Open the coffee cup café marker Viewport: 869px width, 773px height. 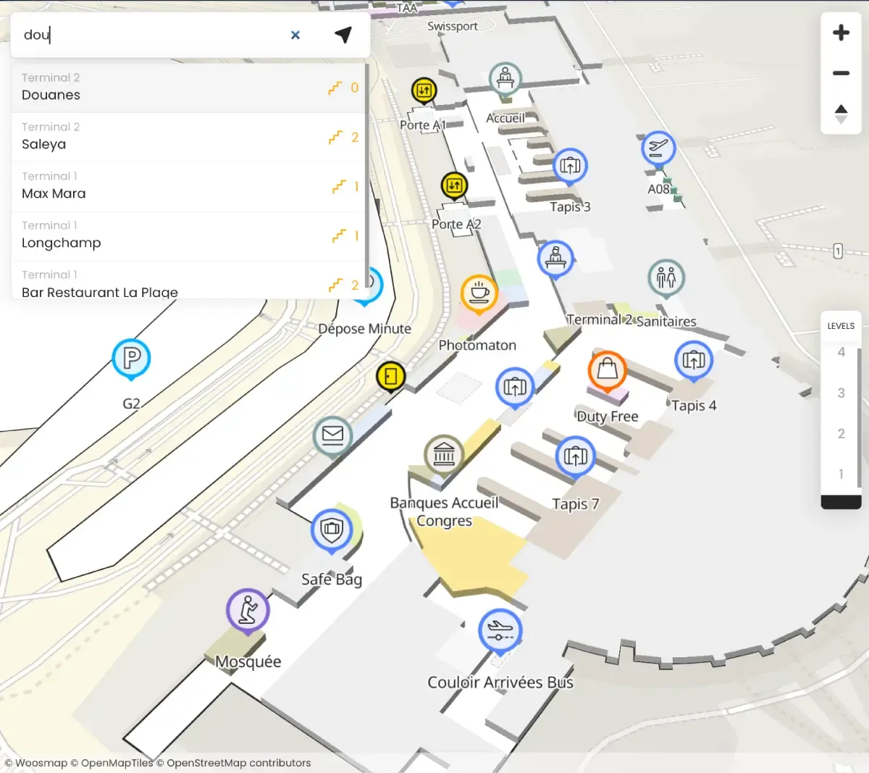coord(479,293)
